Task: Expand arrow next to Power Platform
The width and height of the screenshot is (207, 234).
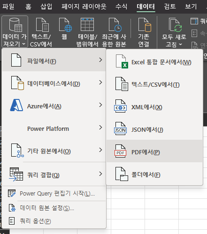Action: click(x=100, y=128)
